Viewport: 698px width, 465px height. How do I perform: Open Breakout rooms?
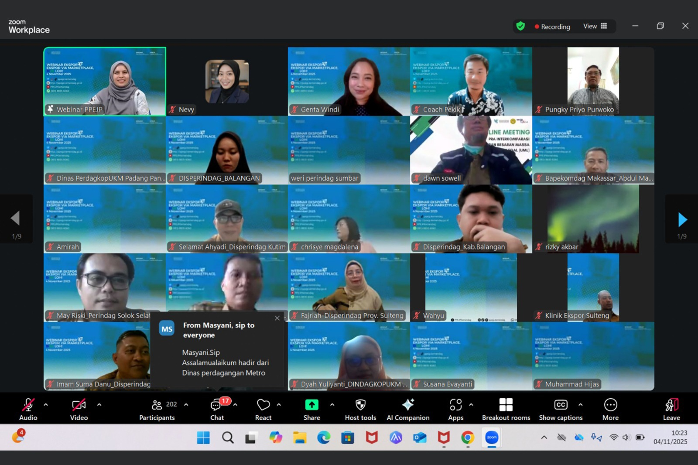tap(506, 410)
